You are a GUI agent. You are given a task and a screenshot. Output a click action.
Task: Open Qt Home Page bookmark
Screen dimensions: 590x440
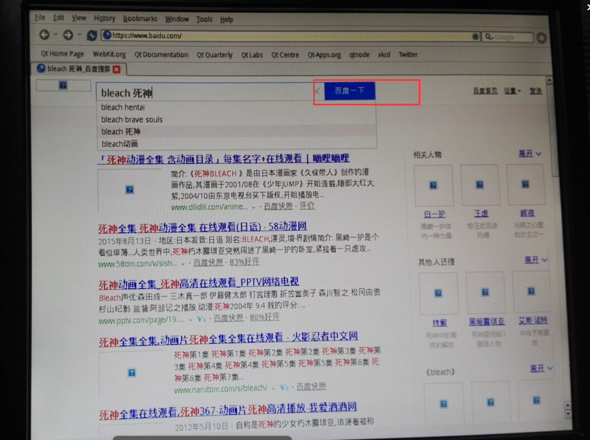click(x=62, y=54)
